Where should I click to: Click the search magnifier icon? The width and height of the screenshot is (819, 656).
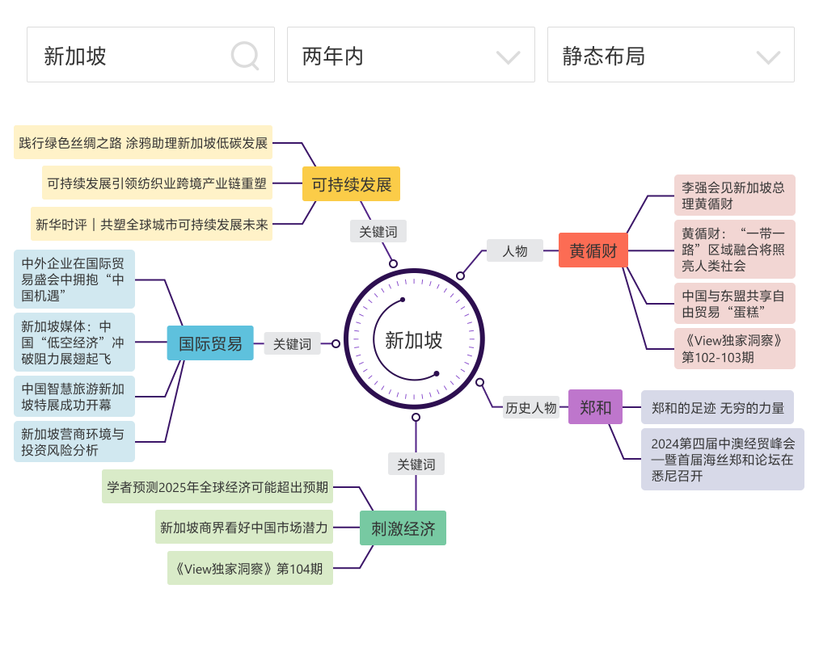(244, 56)
